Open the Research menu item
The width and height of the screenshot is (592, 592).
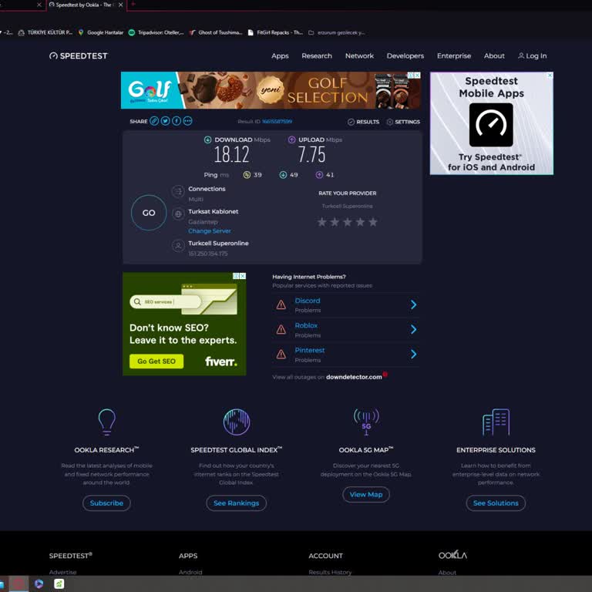coord(317,55)
